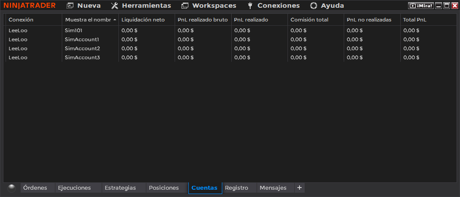Click the NinjaTrader logo

coord(29,6)
